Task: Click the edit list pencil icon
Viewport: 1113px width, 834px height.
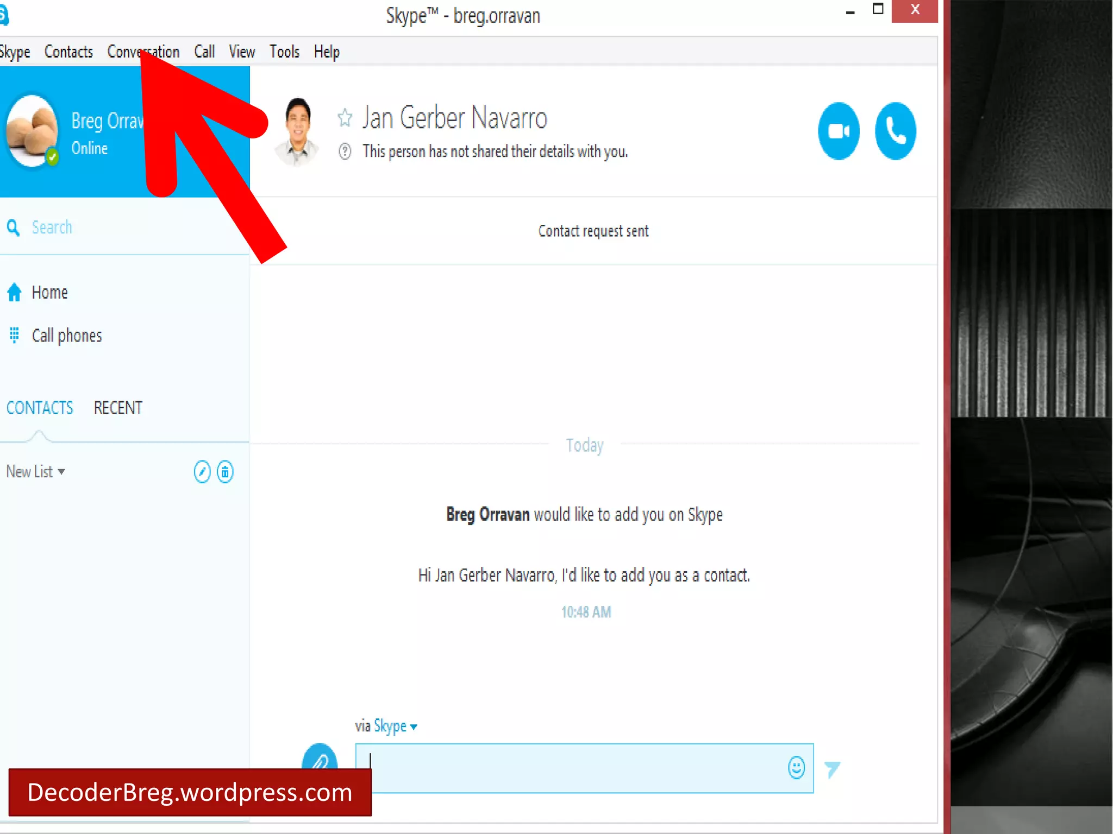Action: 202,471
